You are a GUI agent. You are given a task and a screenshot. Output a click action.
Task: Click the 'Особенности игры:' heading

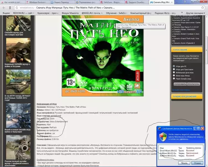pyautogui.click(x=45, y=160)
